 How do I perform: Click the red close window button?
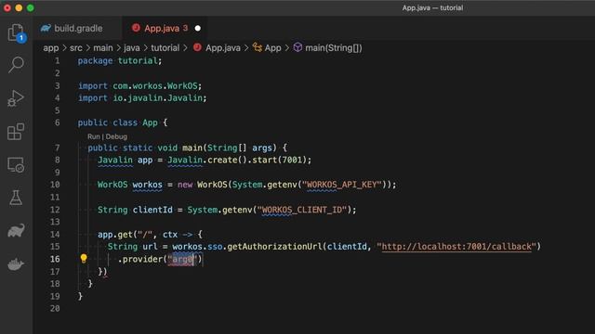click(7, 8)
